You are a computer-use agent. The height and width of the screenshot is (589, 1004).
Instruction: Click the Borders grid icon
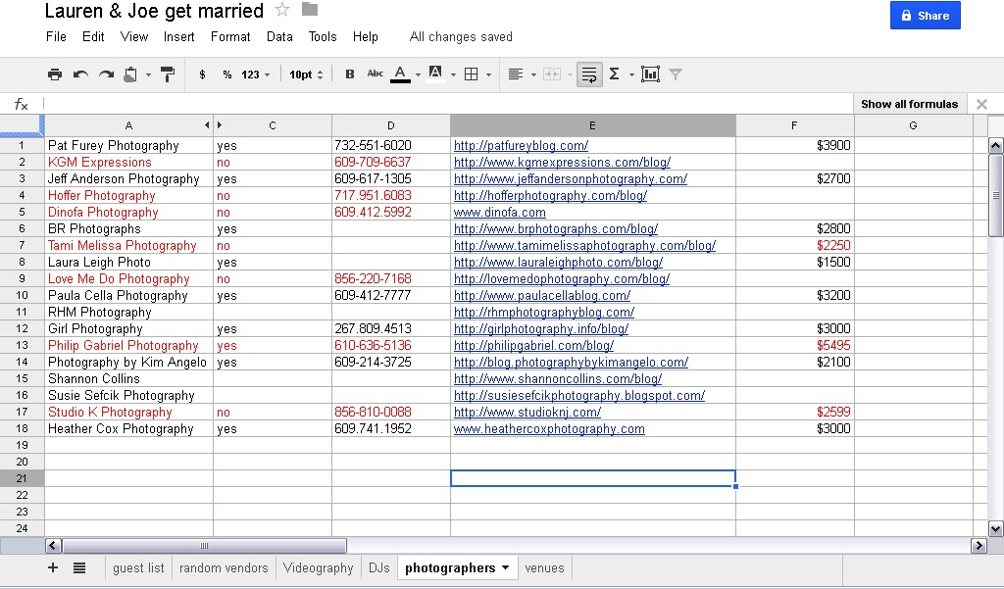click(472, 74)
